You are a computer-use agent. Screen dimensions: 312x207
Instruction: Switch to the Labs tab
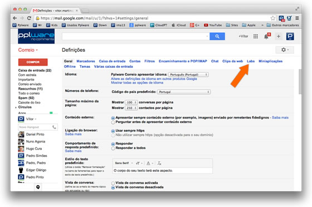coord(251,61)
